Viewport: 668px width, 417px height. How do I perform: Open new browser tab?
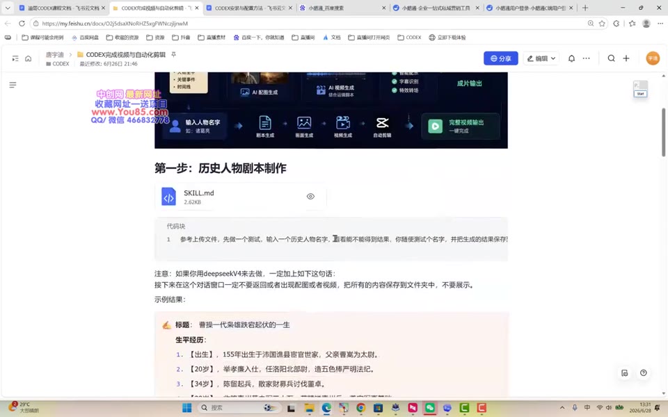[x=585, y=8]
